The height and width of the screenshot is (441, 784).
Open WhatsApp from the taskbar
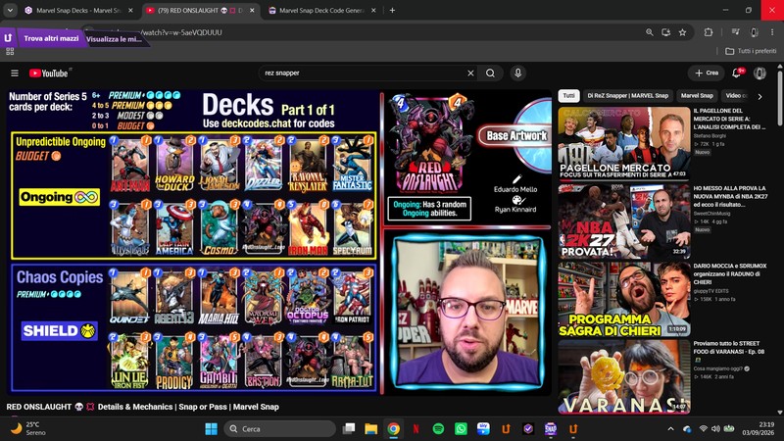(x=461, y=429)
